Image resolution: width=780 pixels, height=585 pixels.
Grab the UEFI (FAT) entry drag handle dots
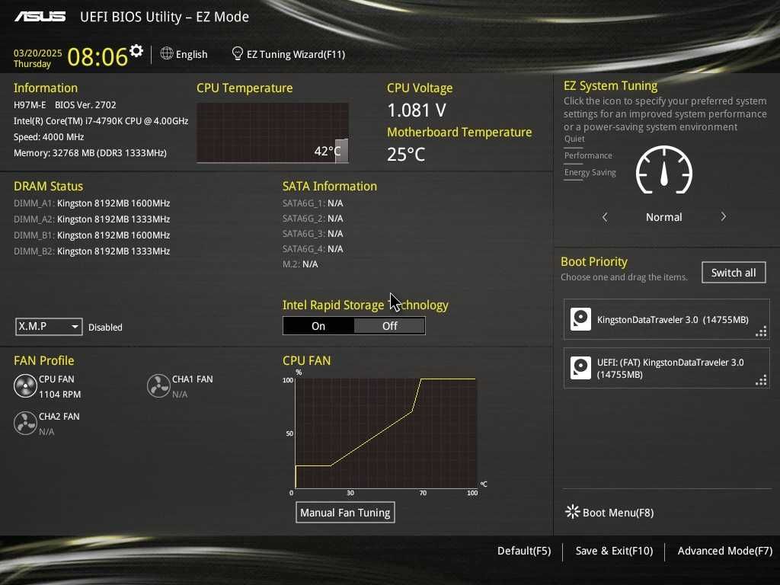coord(761,381)
